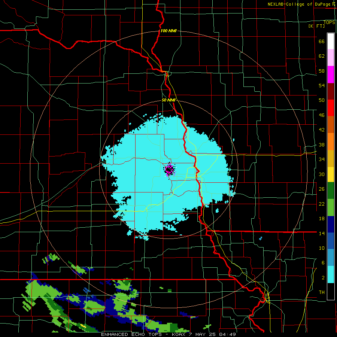Click the "42" legend value
337x337 pixels.
322,130
